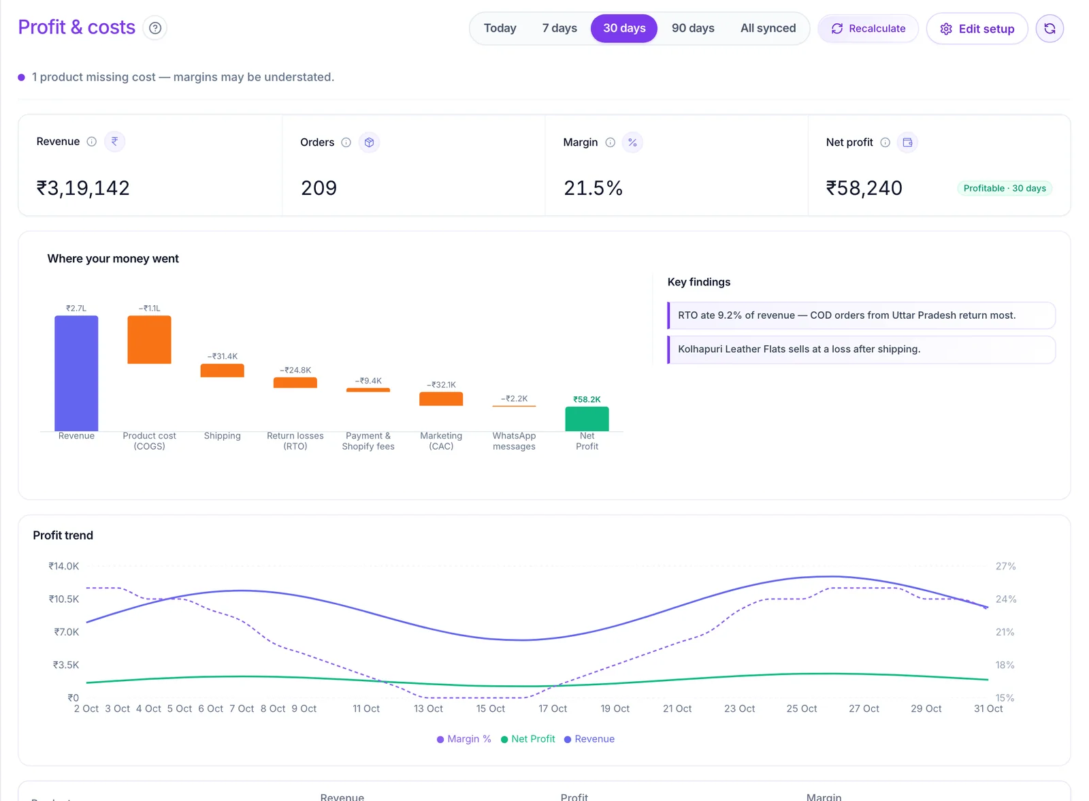
Task: Click the 17 Oct label on trend axis
Action: 553,709
